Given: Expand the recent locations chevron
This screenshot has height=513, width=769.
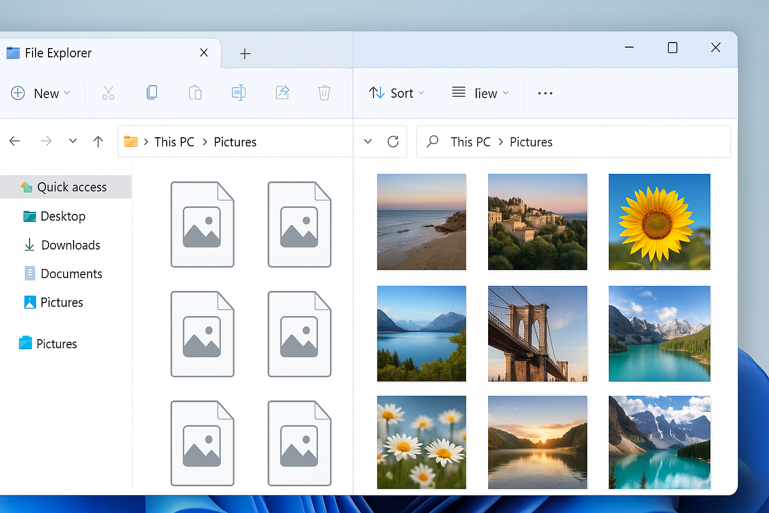Looking at the screenshot, I should click(73, 141).
